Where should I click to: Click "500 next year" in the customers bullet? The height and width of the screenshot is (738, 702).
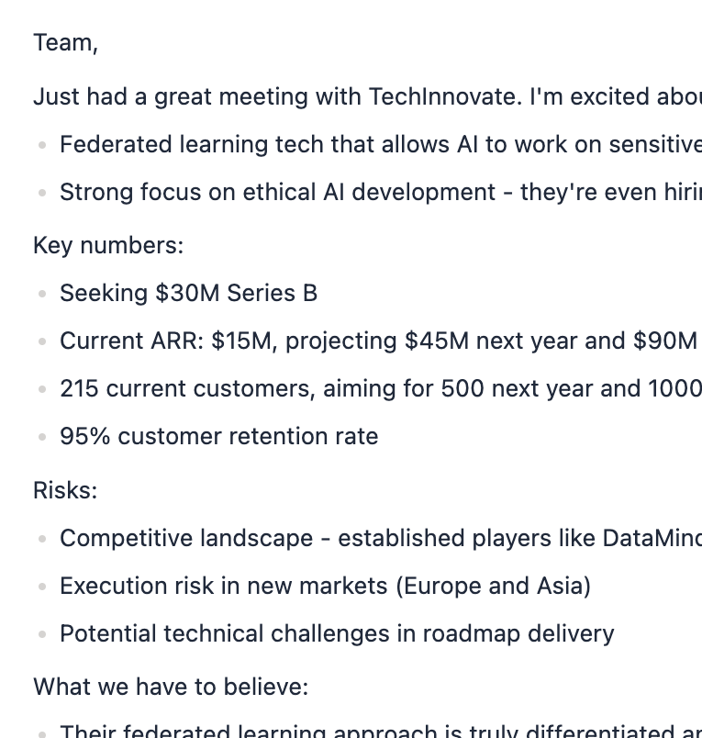pyautogui.click(x=517, y=388)
